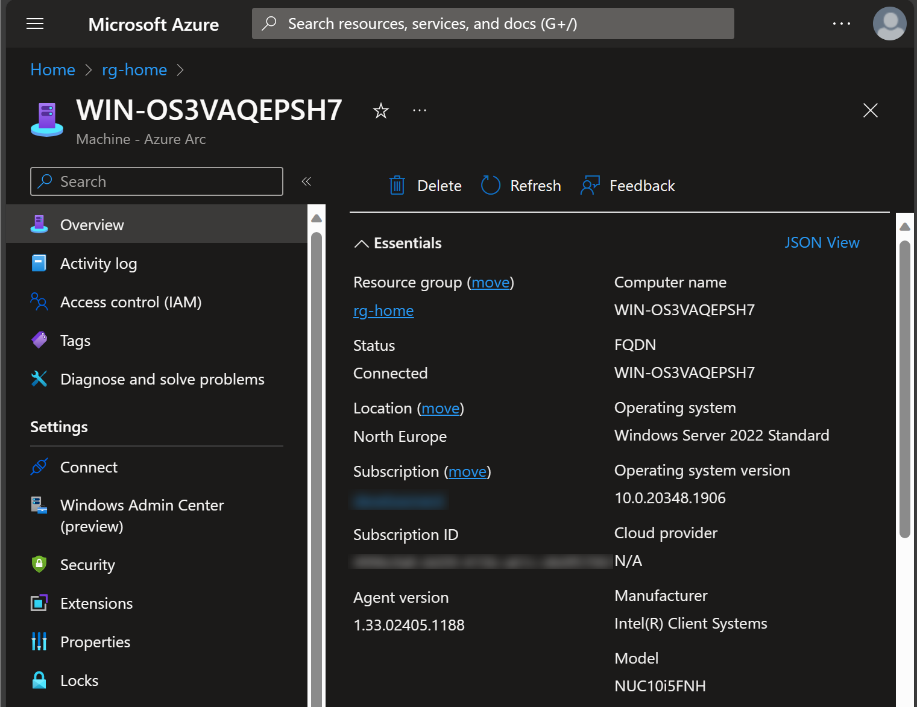917x707 pixels.
Task: Open the top bar ellipsis menu
Action: click(841, 24)
